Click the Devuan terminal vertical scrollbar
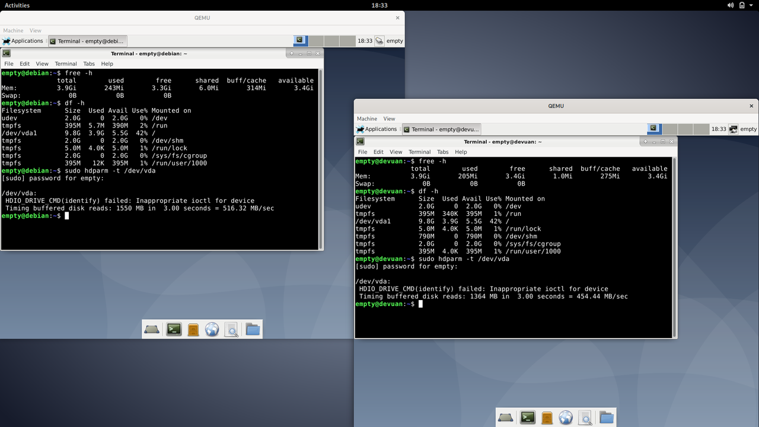The width and height of the screenshot is (759, 427). [675, 247]
